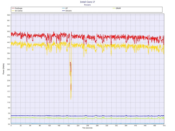Image resolution: width=175 pixels, height=131 pixels.
Task: Click the 8.9 power axis value
Action: pos(9,108)
